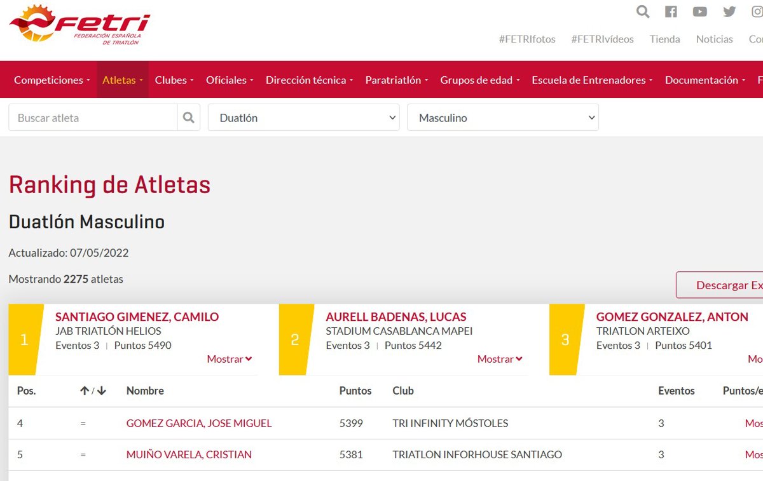The height and width of the screenshot is (481, 763).
Task: Open athlete GOMEZ GARCIA, JOSE MIGUEL
Action: 199,423
